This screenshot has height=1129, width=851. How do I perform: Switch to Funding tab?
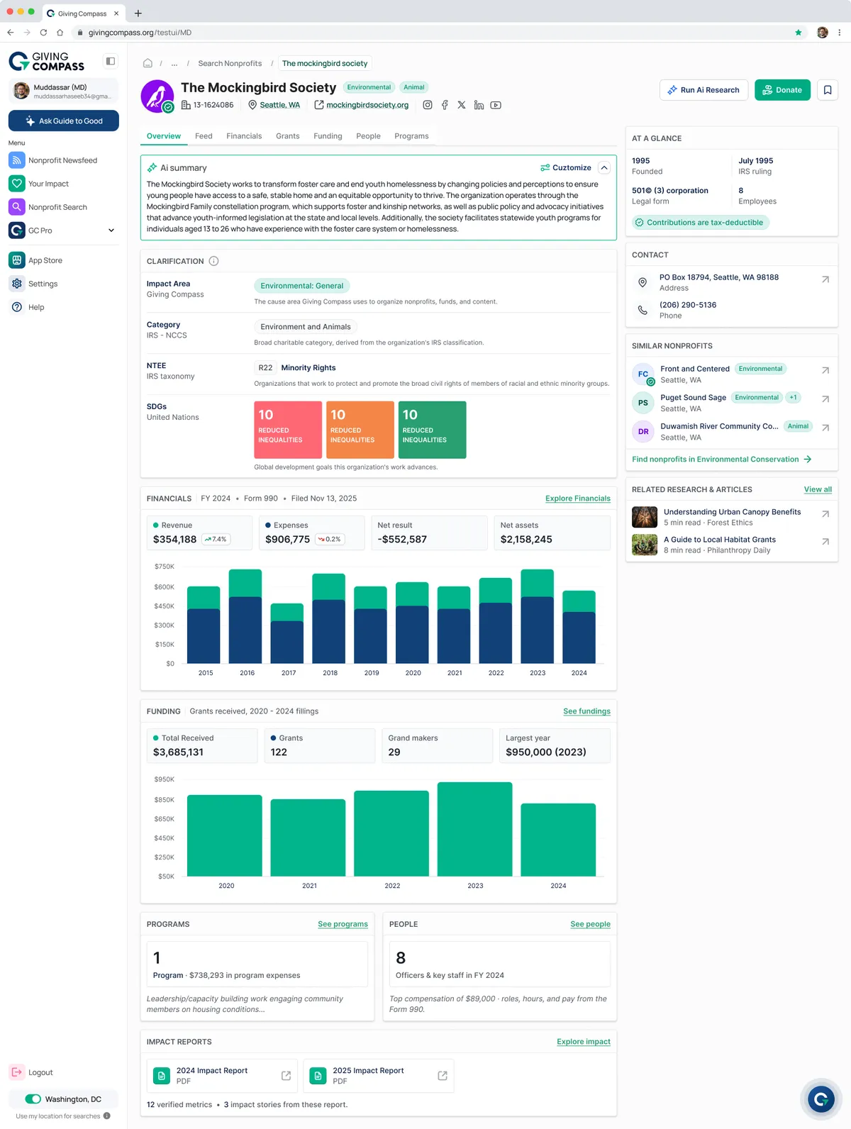(x=328, y=136)
